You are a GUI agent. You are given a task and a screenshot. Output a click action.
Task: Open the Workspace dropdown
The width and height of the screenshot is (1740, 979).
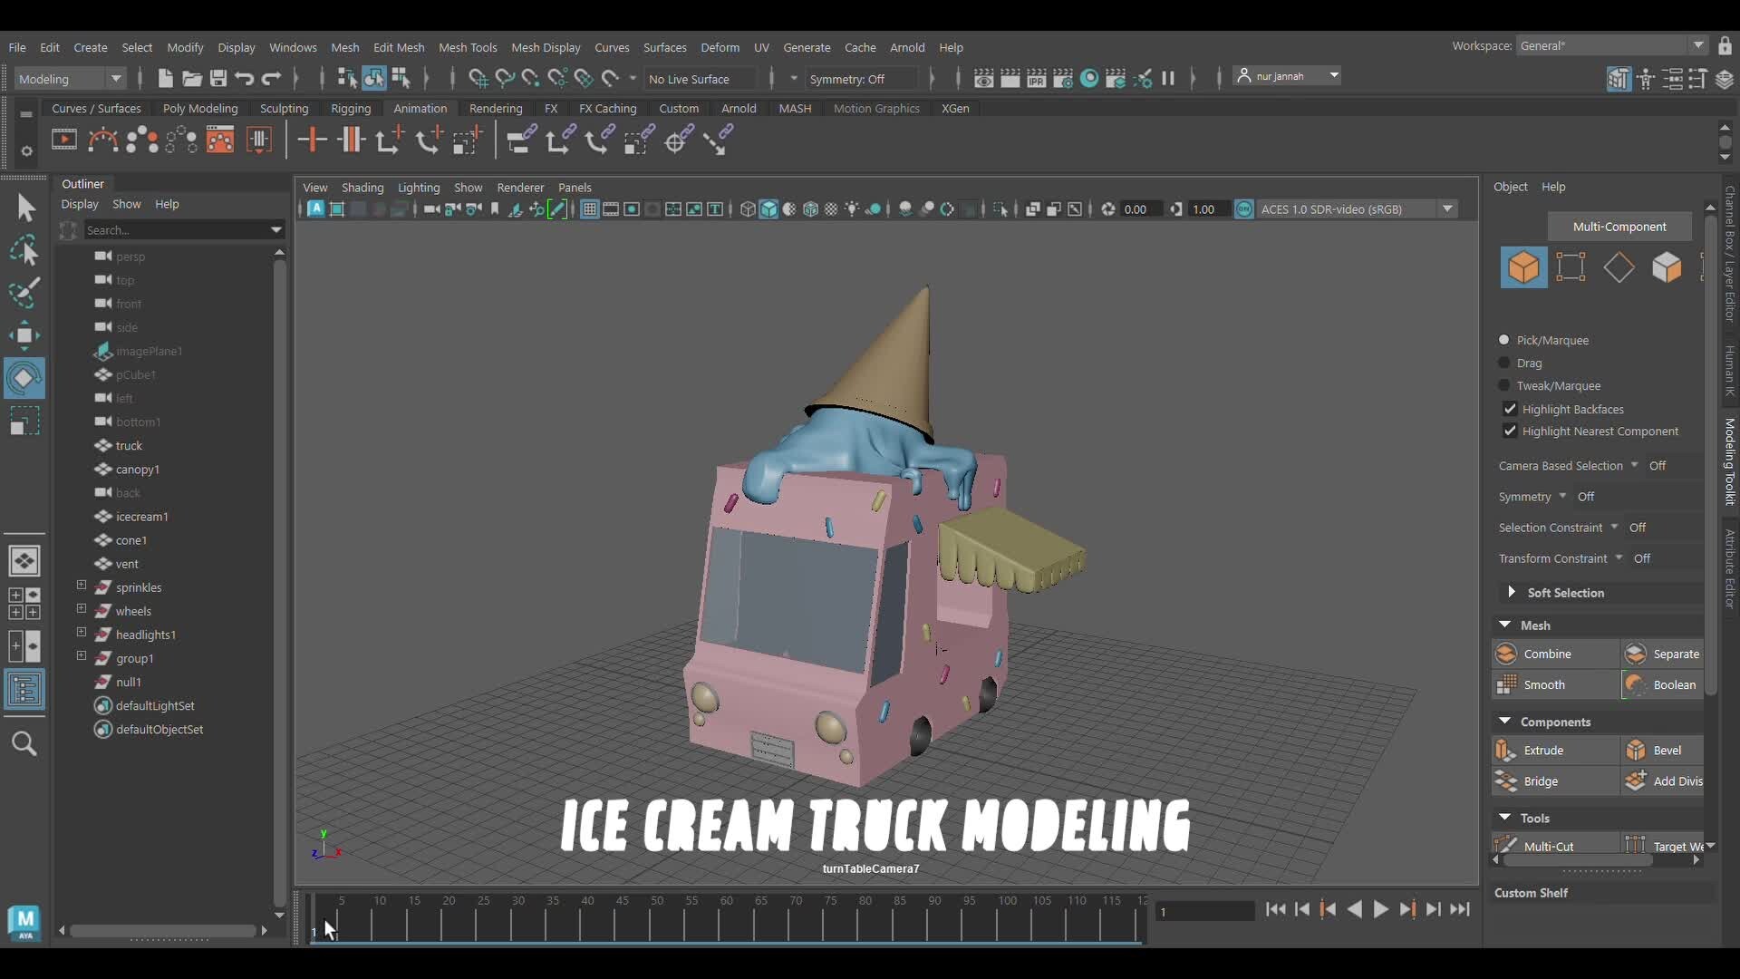click(x=1699, y=45)
